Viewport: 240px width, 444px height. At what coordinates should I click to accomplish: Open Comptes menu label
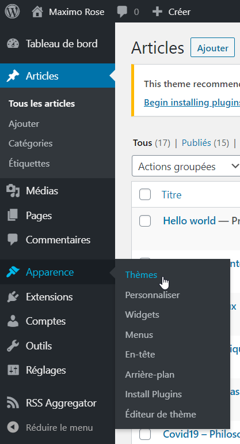(45, 321)
